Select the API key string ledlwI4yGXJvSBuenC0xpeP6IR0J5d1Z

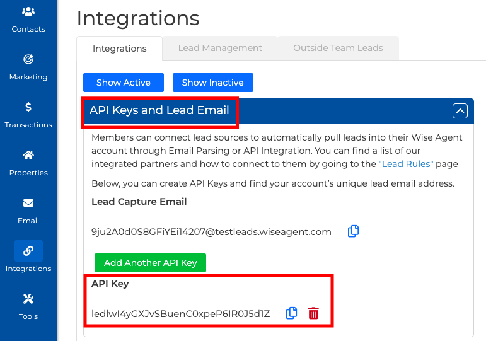[x=181, y=314]
